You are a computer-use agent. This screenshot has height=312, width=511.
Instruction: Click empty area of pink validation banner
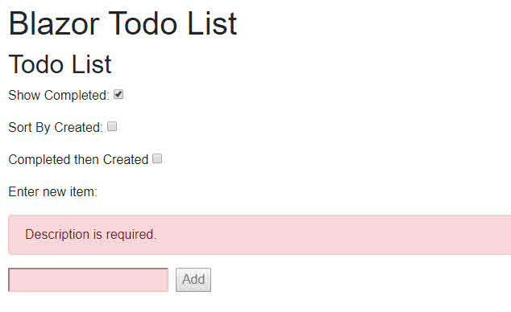point(326,234)
